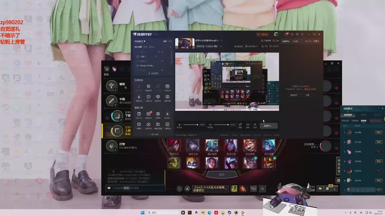Image resolution: width=385 pixels, height=216 pixels.
Task: Adjust the speaker volume slider
Action: (221, 125)
